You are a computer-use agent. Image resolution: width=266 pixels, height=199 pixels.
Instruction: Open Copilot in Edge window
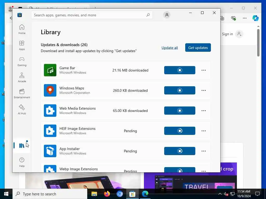click(256, 18)
